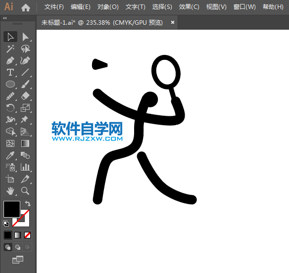Click the black Fill color swatch

pos(11,209)
